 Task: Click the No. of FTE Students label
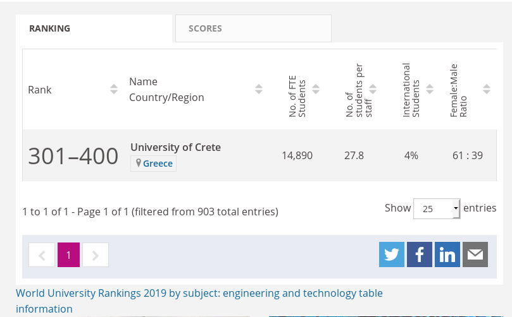(297, 97)
